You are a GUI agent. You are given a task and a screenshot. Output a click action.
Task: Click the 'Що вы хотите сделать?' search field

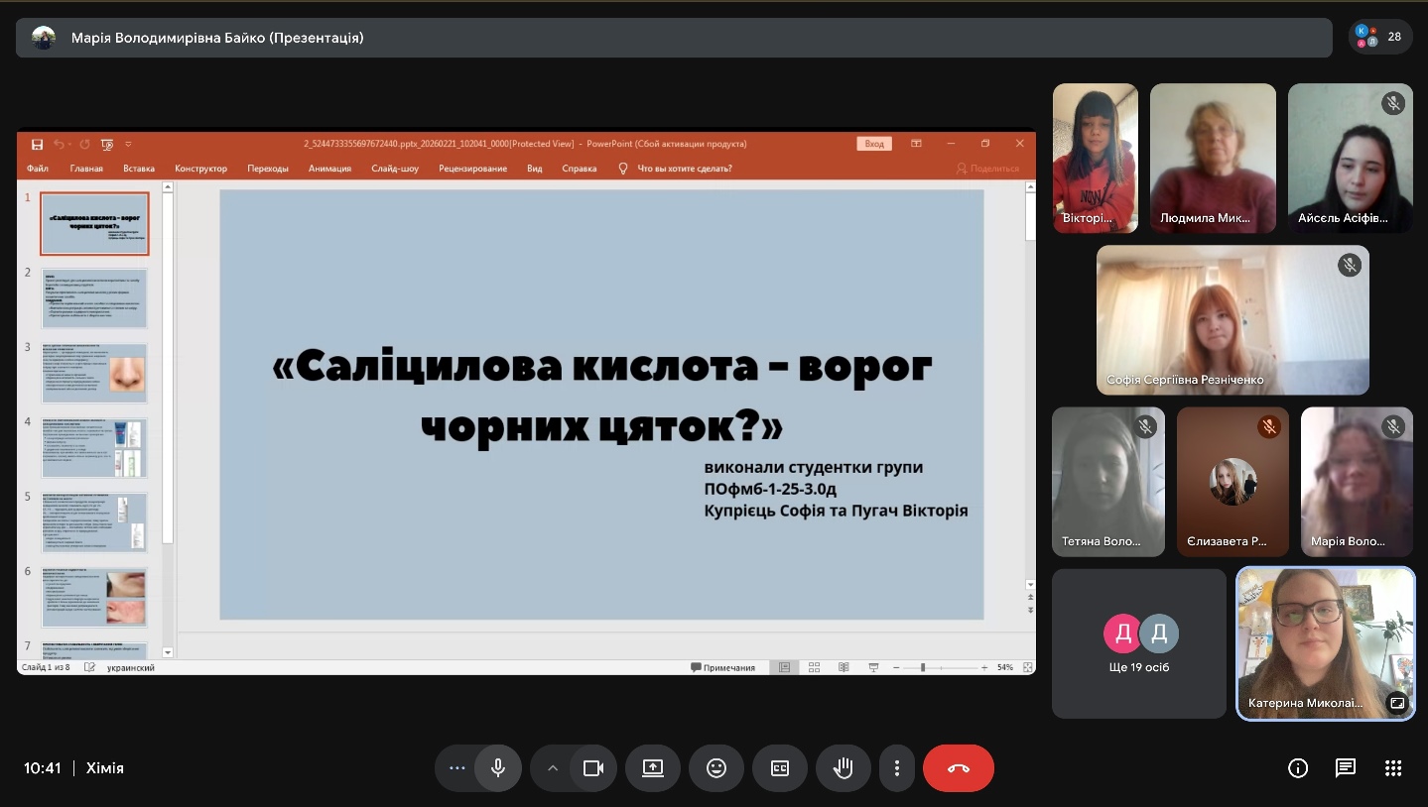pyautogui.click(x=685, y=169)
